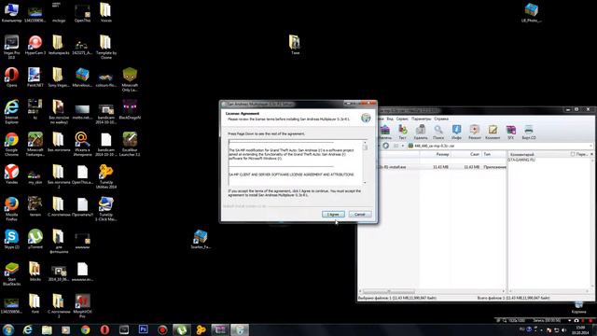Select the TuneUp Utilities 2014 desktop shortcut
597x336 pixels.
click(x=105, y=176)
